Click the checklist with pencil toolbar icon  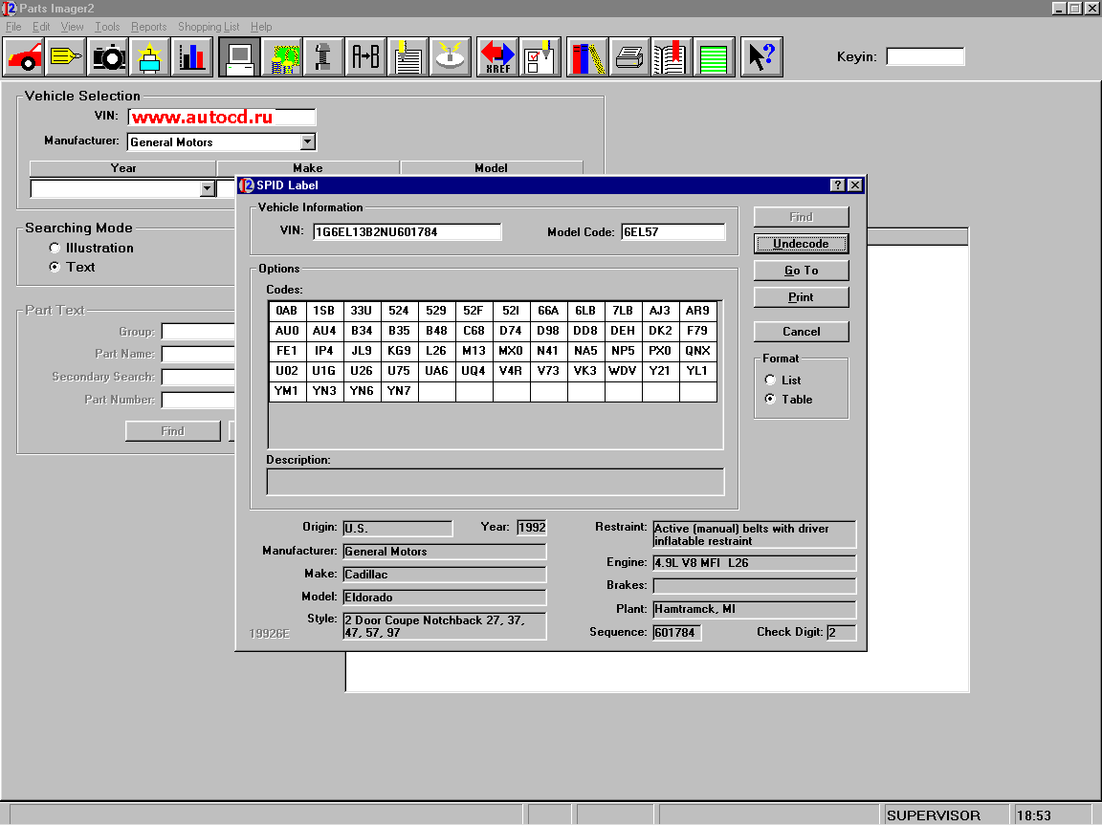pyautogui.click(x=540, y=57)
